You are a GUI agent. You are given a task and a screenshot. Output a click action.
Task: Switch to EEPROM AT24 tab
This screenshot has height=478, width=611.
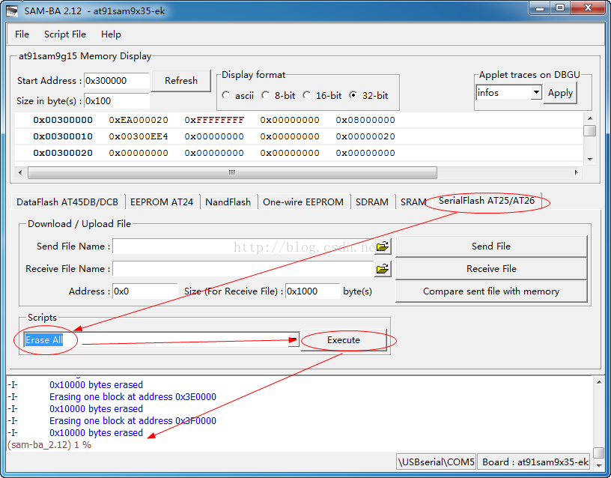click(162, 202)
